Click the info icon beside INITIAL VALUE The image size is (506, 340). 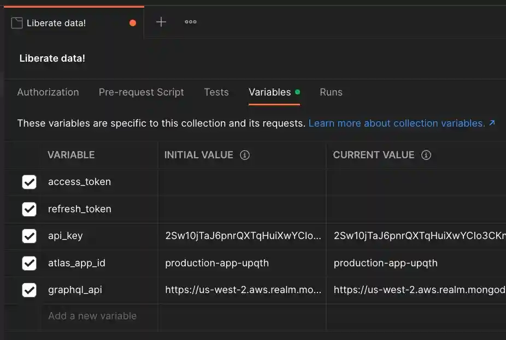(244, 155)
